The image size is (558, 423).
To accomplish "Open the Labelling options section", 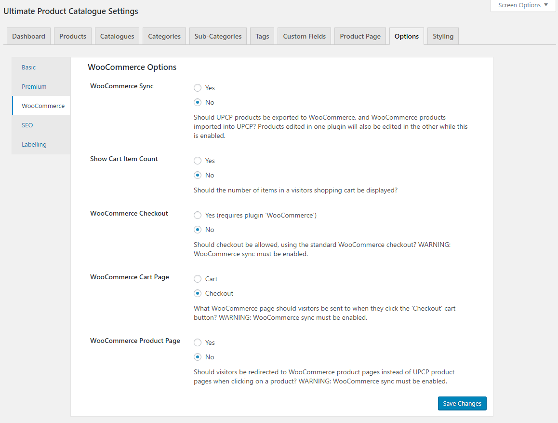I will coord(34,145).
